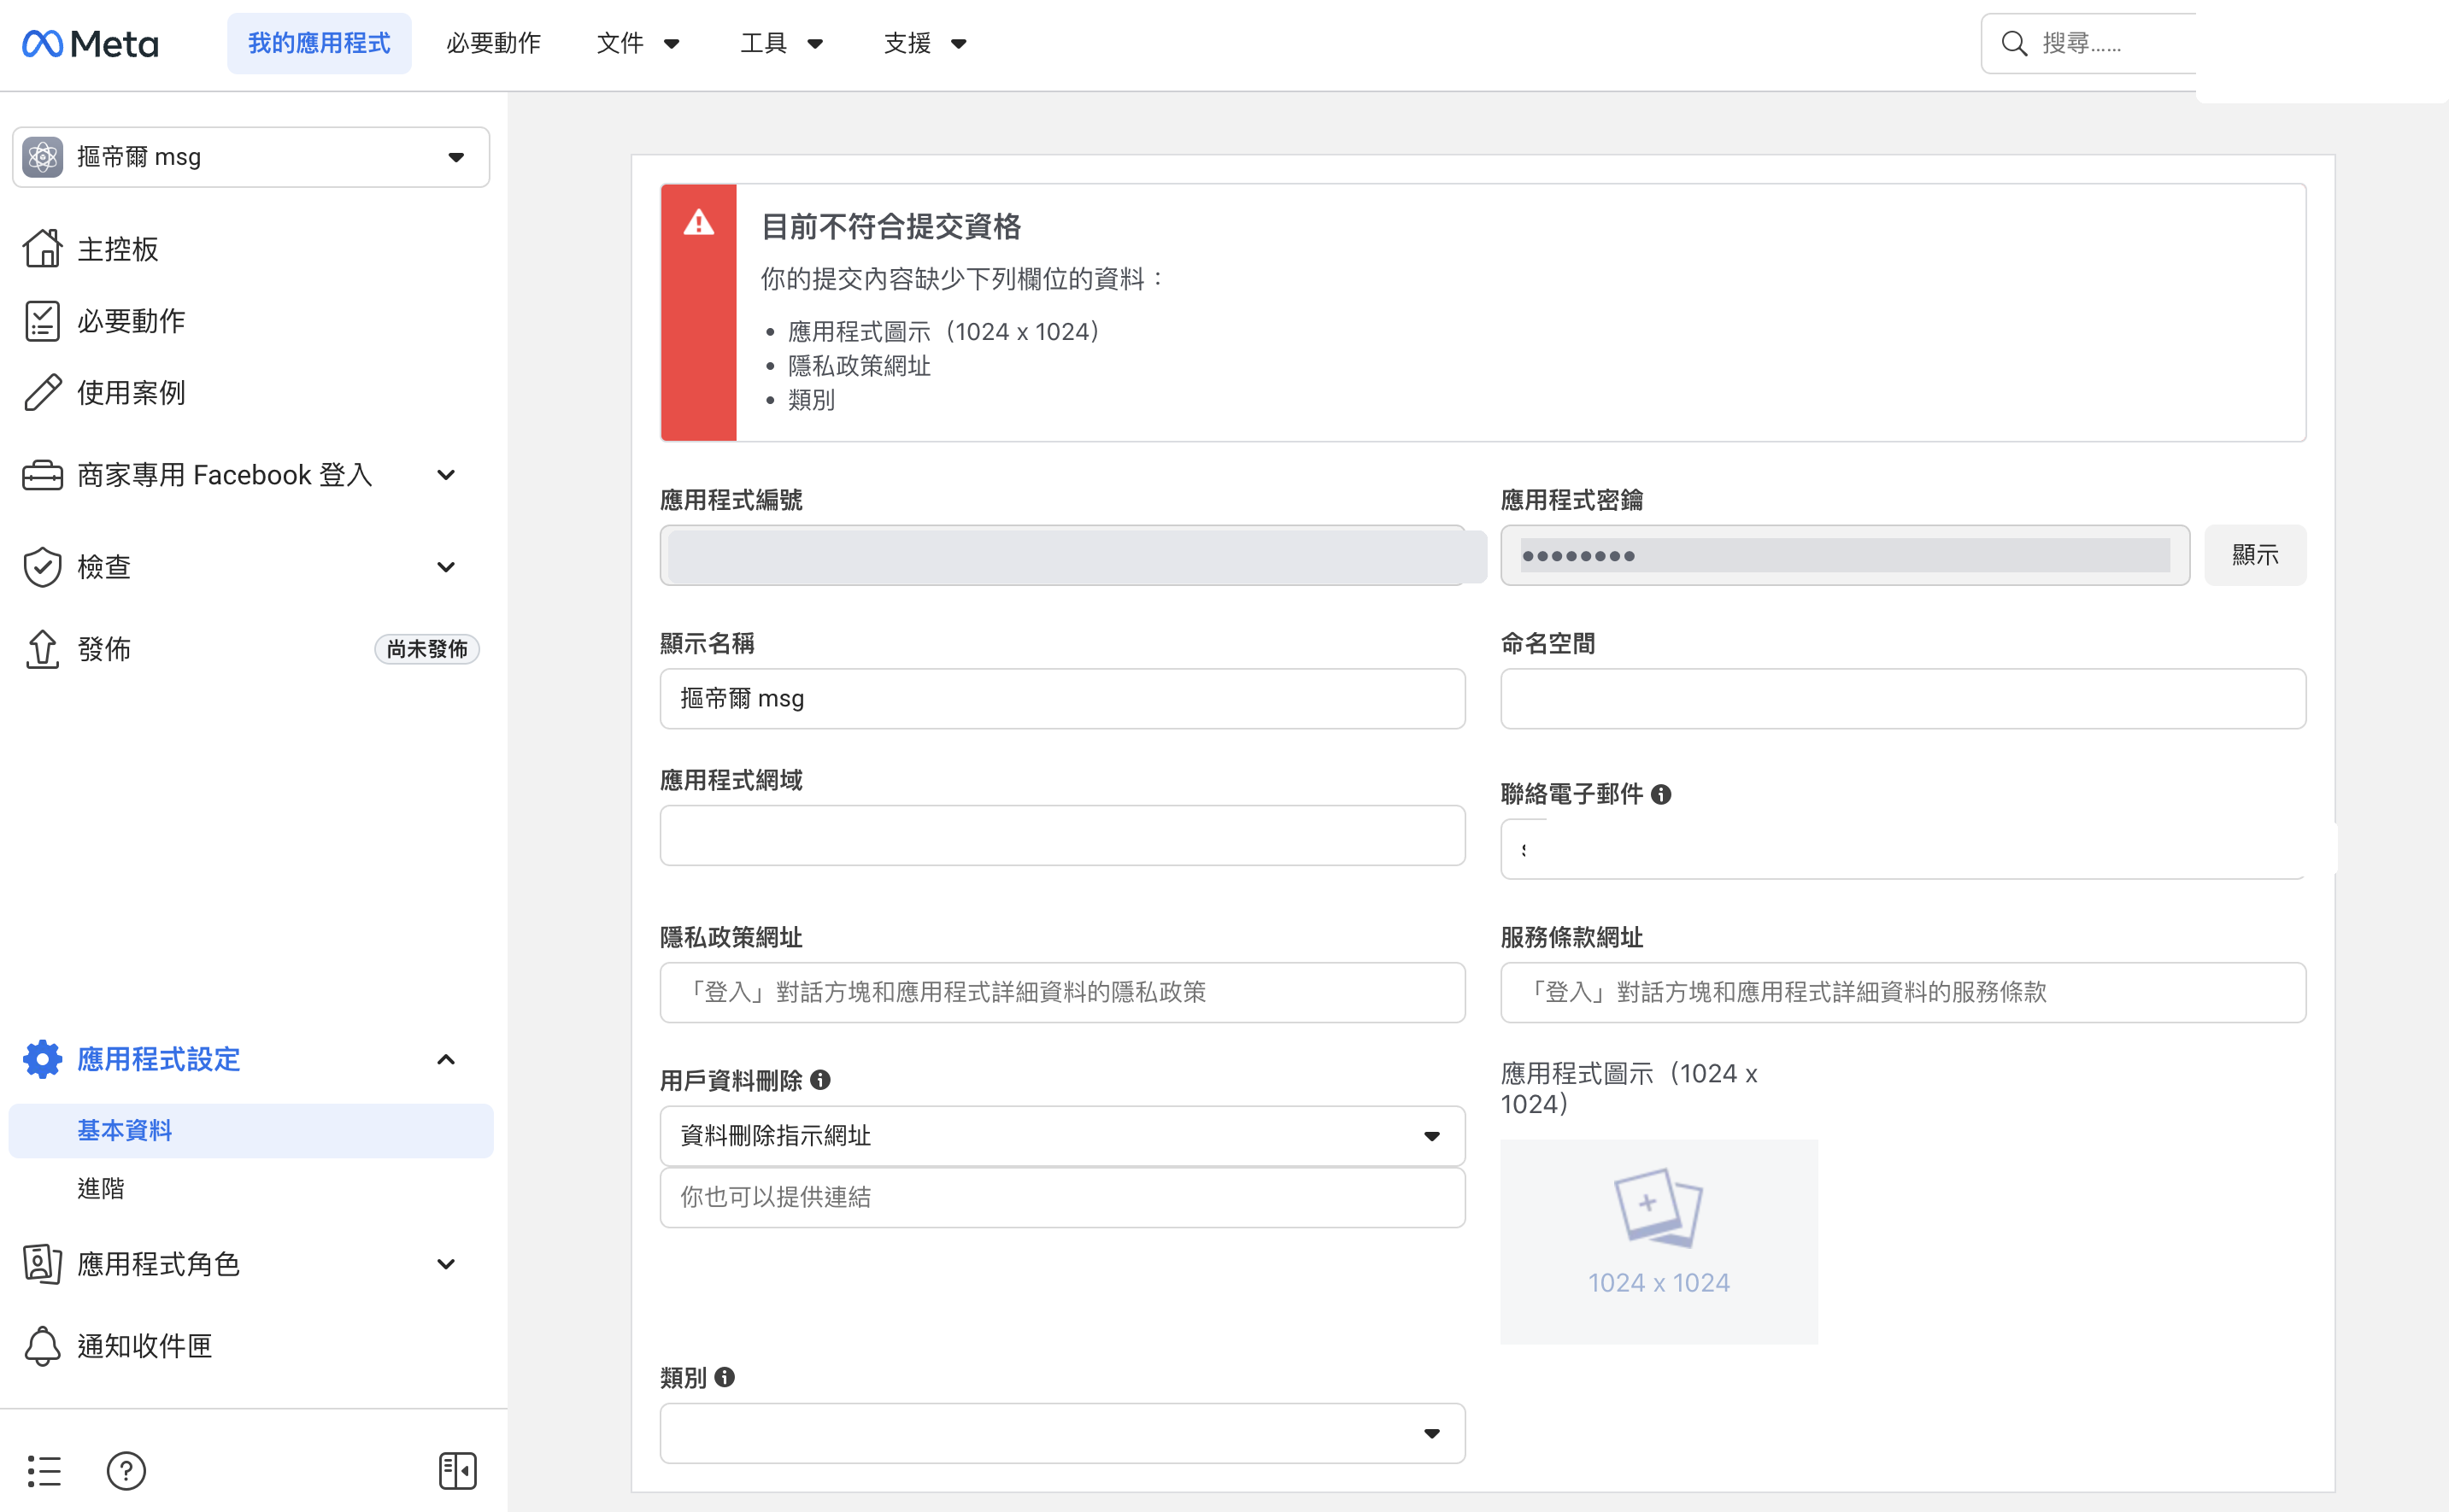
Task: Click info icon next to 聯絡電子郵件
Action: click(1661, 794)
